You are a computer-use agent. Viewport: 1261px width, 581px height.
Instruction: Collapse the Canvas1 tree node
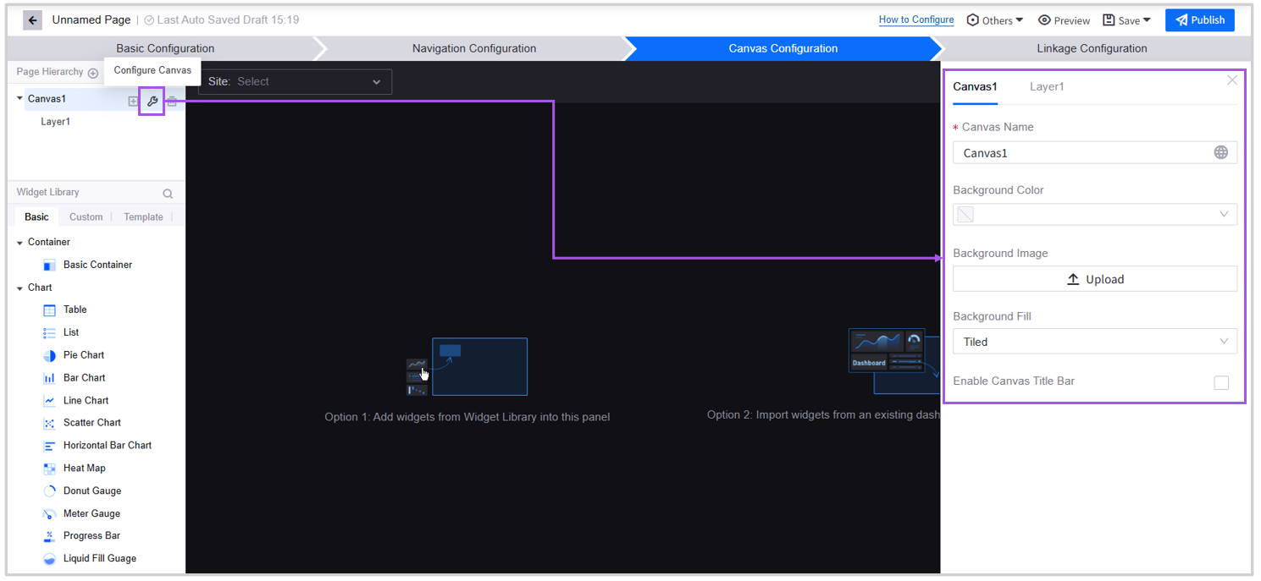[x=20, y=99]
